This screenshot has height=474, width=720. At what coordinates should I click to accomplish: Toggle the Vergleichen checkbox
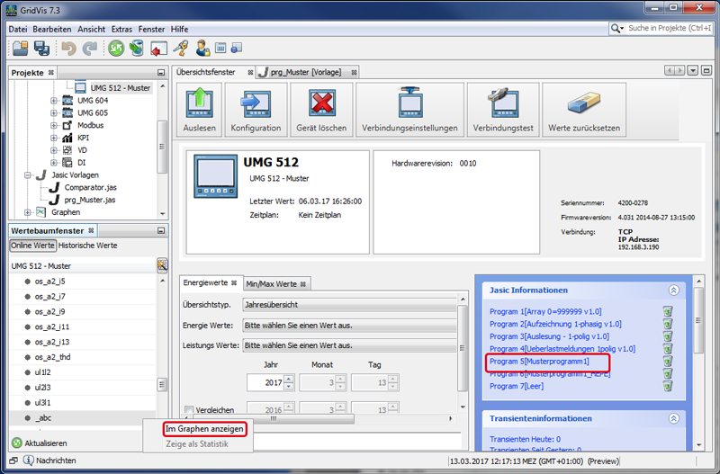[x=189, y=410]
